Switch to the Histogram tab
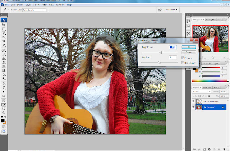This screenshot has height=151, width=230. coord(211,19)
